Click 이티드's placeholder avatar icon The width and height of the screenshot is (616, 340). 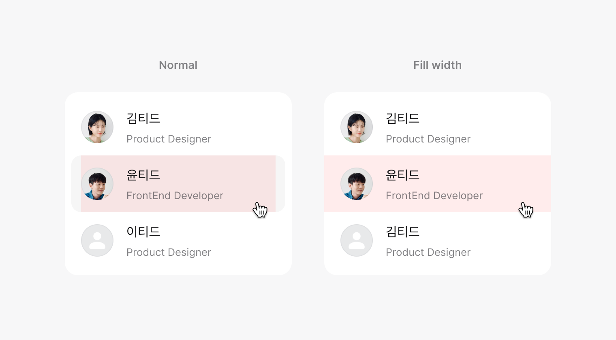(97, 240)
